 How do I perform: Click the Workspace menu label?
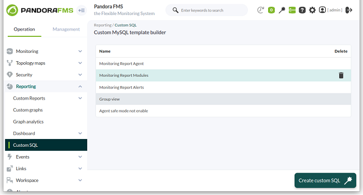click(27, 180)
